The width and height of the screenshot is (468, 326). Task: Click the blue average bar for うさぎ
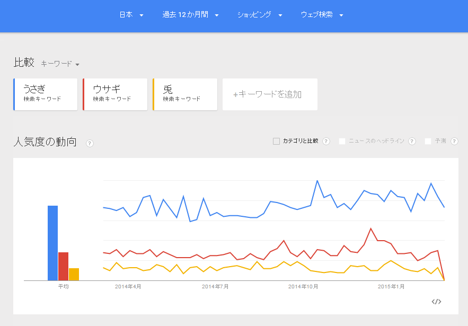coord(52,243)
